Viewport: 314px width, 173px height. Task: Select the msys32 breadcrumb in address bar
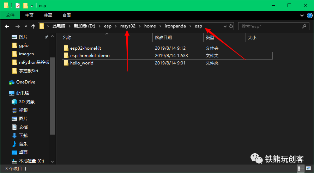128,26
